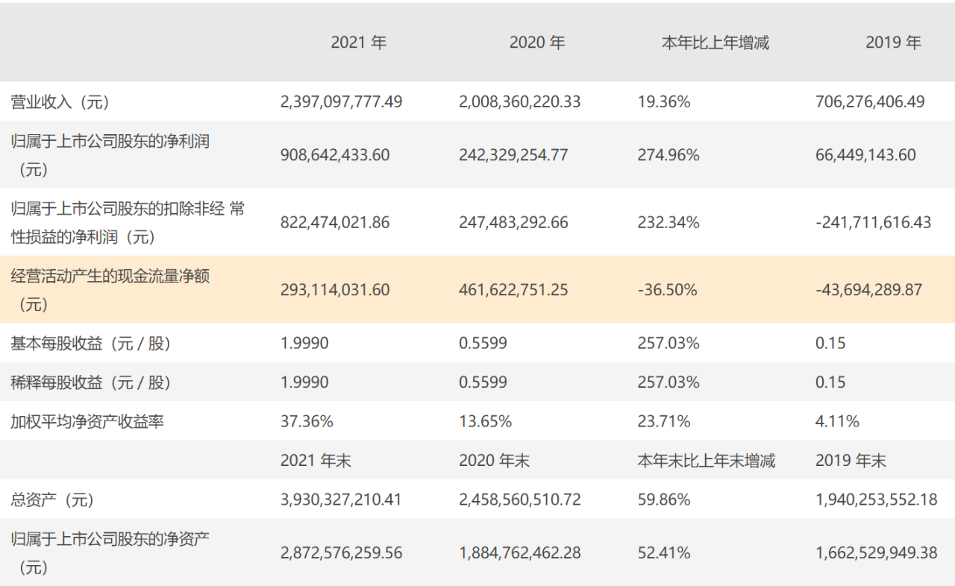Select the 274.96% net profit growth cell
The width and height of the screenshot is (955, 586).
click(668, 155)
